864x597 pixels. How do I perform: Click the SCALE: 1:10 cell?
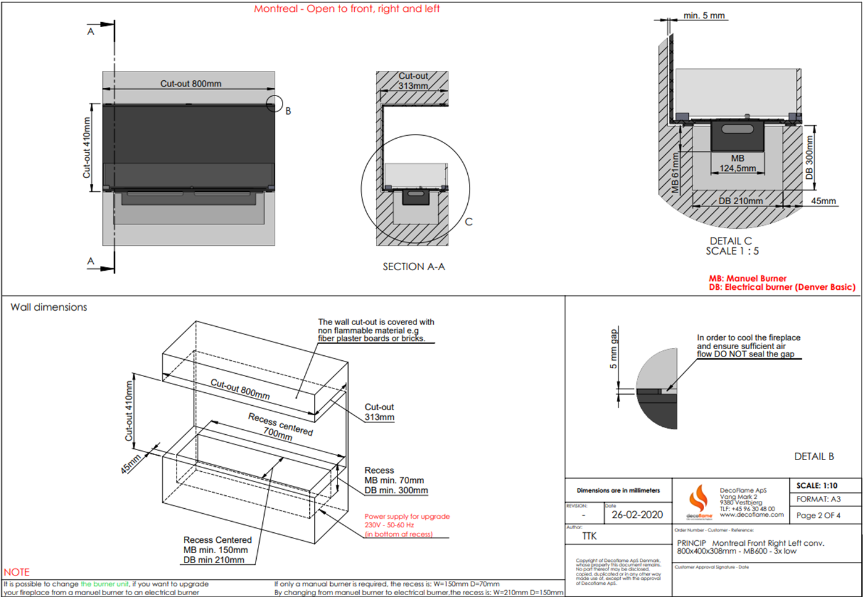tap(816, 485)
